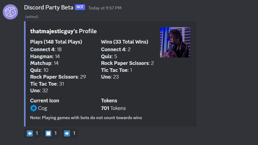Click the Tic Tac Toe: 31 entry
Screen dimensions: 258x145
(x=47, y=84)
